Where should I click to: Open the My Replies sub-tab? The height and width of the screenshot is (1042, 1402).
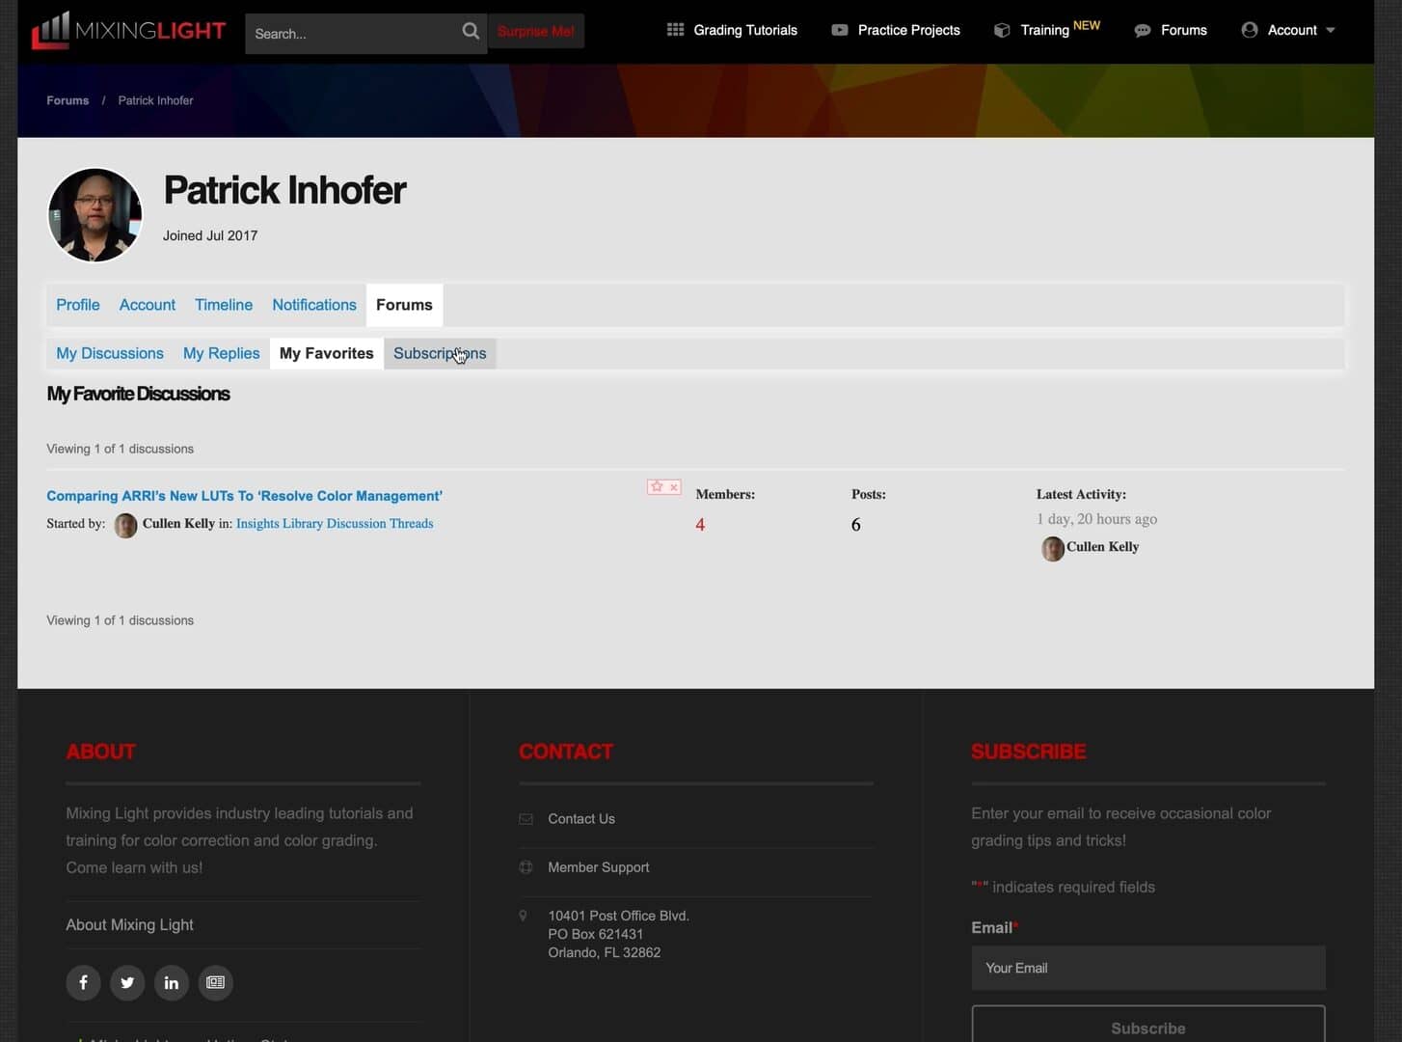(x=222, y=353)
